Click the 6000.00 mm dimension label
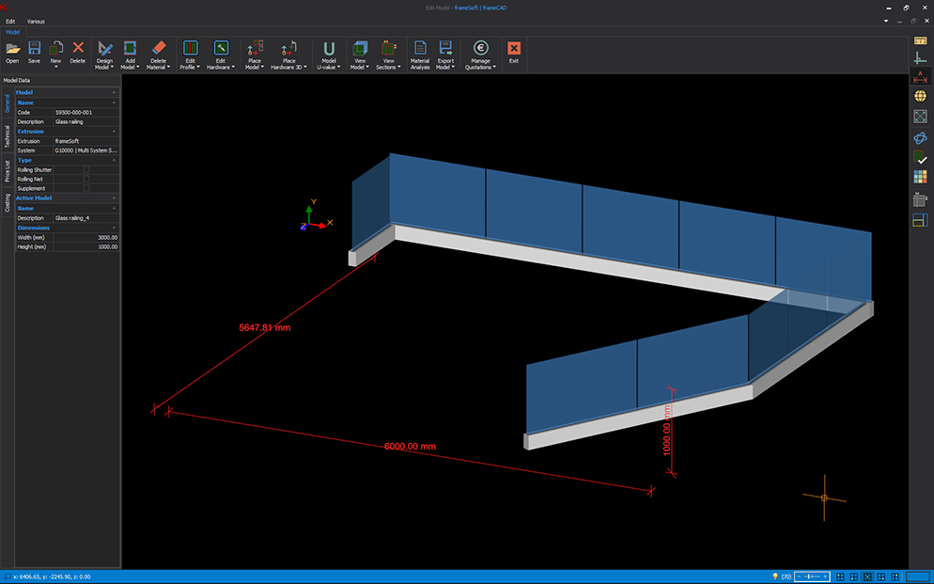This screenshot has height=584, width=934. click(410, 447)
